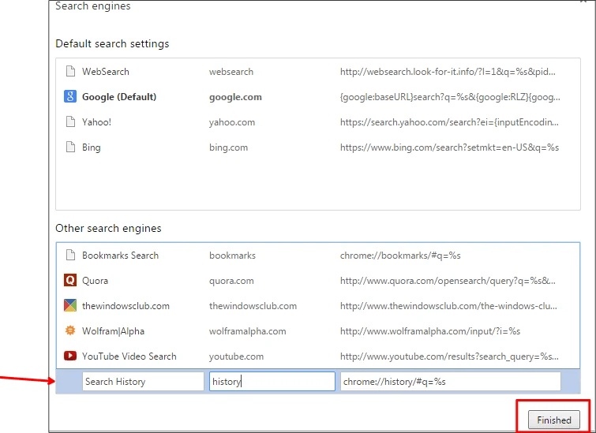Select the 'YouTube Video Search' engine name
This screenshot has height=433, width=596.
129,356
